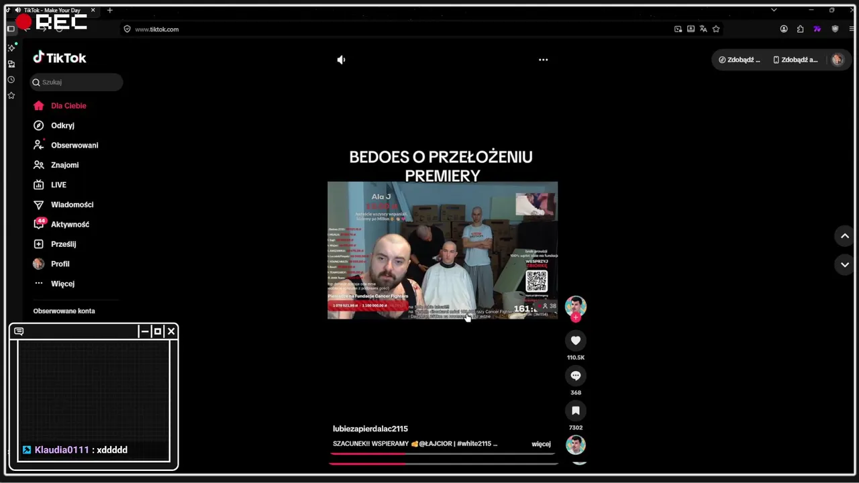
Task: Like the video with heart icon
Action: coord(575,340)
